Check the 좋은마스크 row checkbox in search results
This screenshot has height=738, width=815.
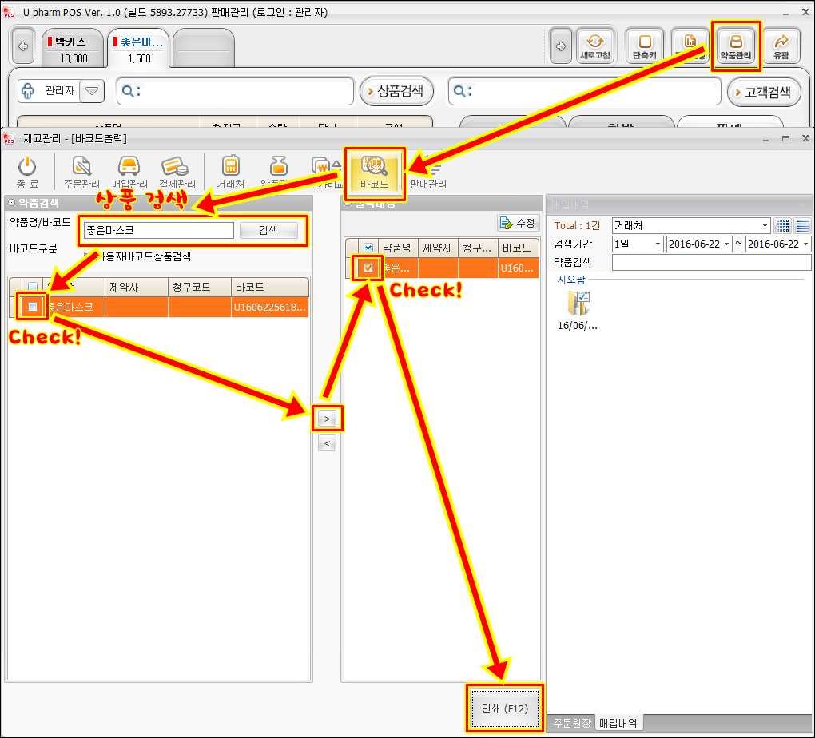(x=33, y=307)
